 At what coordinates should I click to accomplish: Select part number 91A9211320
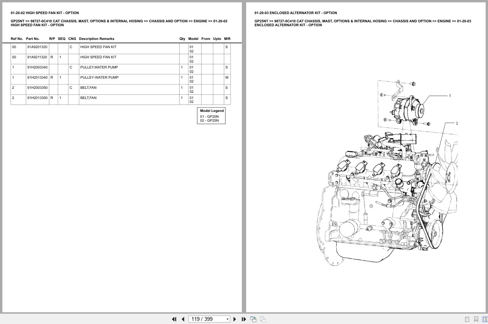tap(37, 57)
